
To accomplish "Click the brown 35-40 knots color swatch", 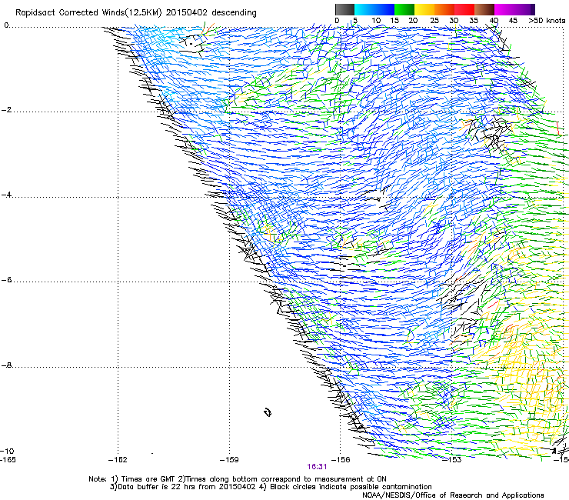I will click(484, 9).
